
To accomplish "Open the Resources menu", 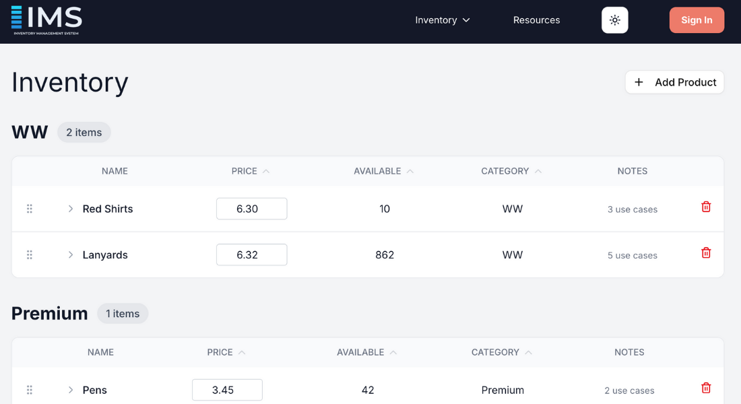I will click(536, 20).
